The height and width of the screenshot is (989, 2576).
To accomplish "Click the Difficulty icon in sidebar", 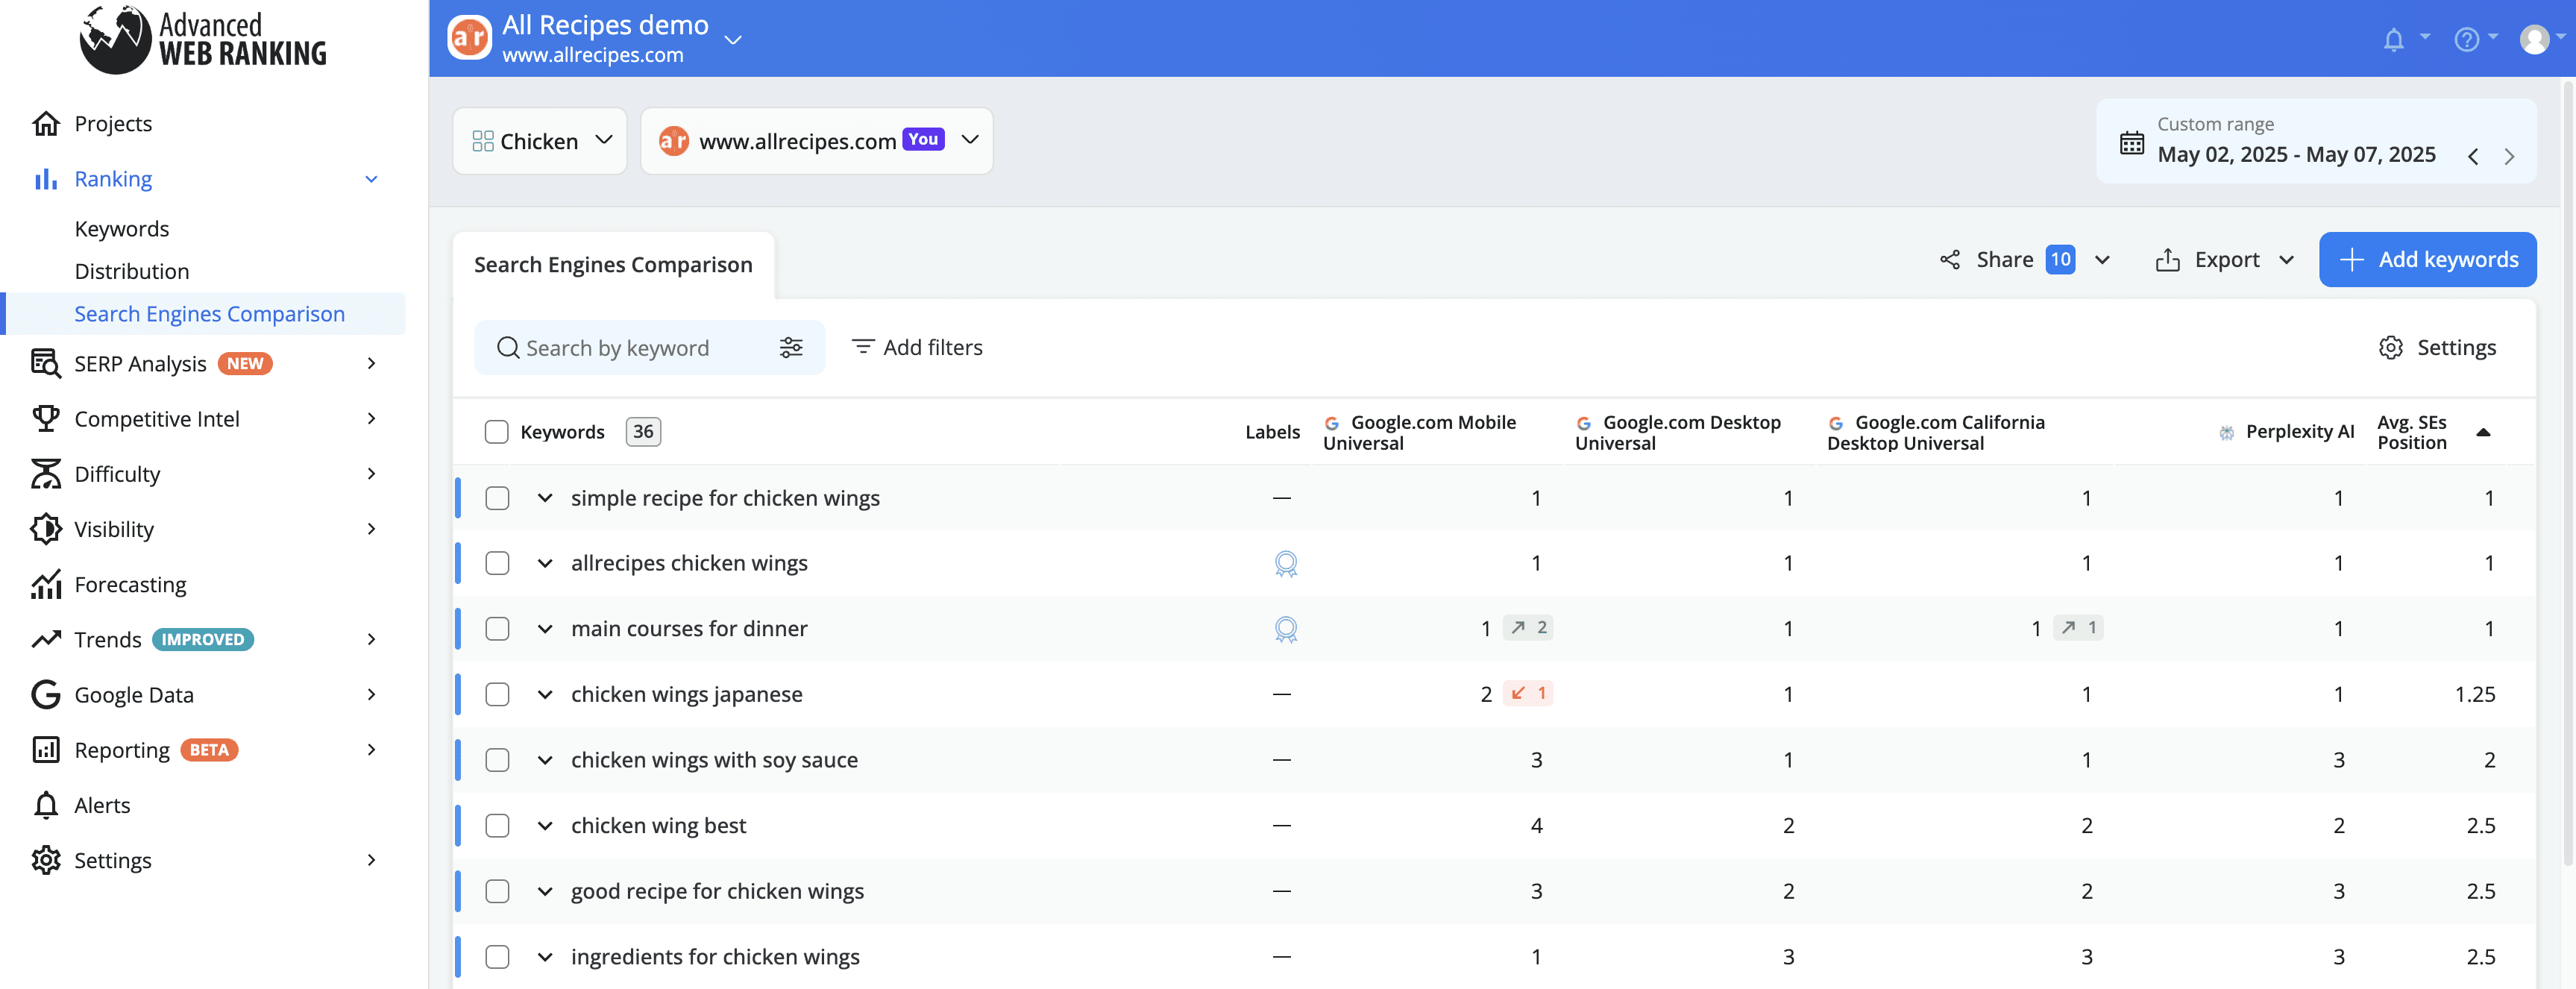I will coord(45,474).
